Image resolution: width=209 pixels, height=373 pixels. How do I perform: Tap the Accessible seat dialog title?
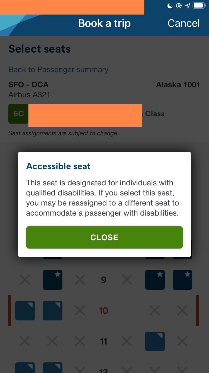tap(58, 166)
